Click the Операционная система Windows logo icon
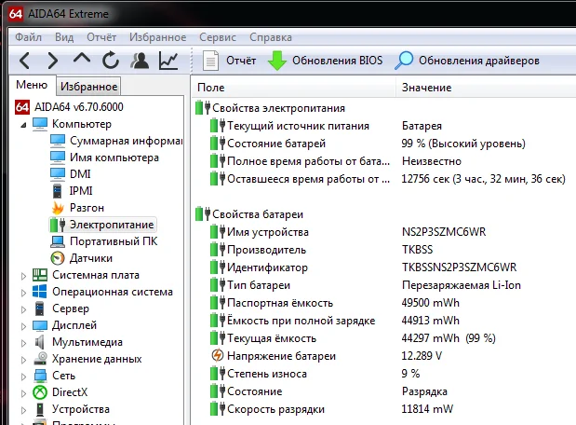 point(40,292)
